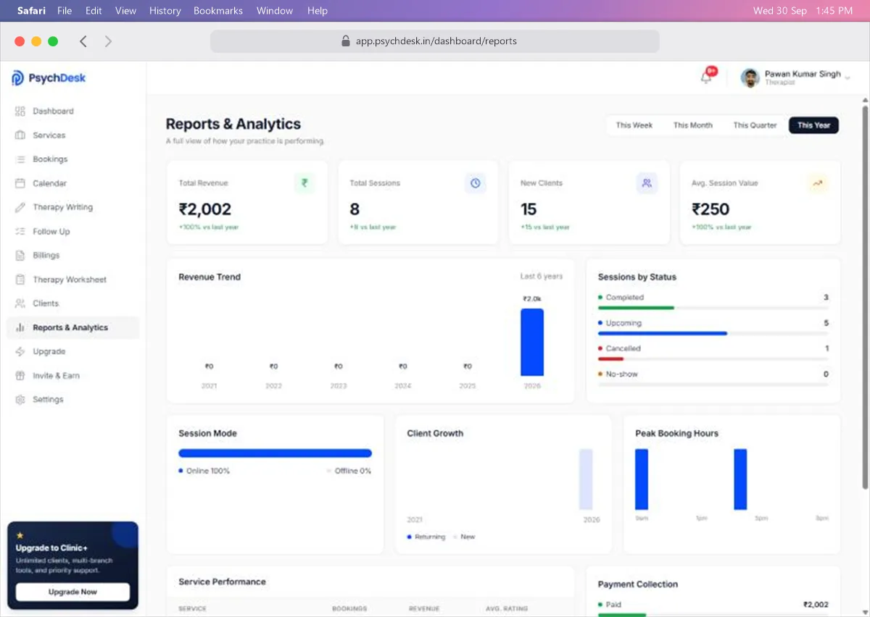This screenshot has height=617, width=870.
Task: Go to Invite & Earn page
Action: [56, 376]
